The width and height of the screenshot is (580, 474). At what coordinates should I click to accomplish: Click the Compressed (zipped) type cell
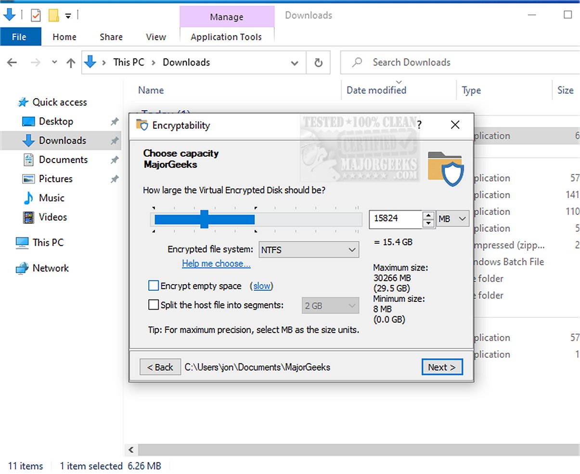[x=509, y=245]
